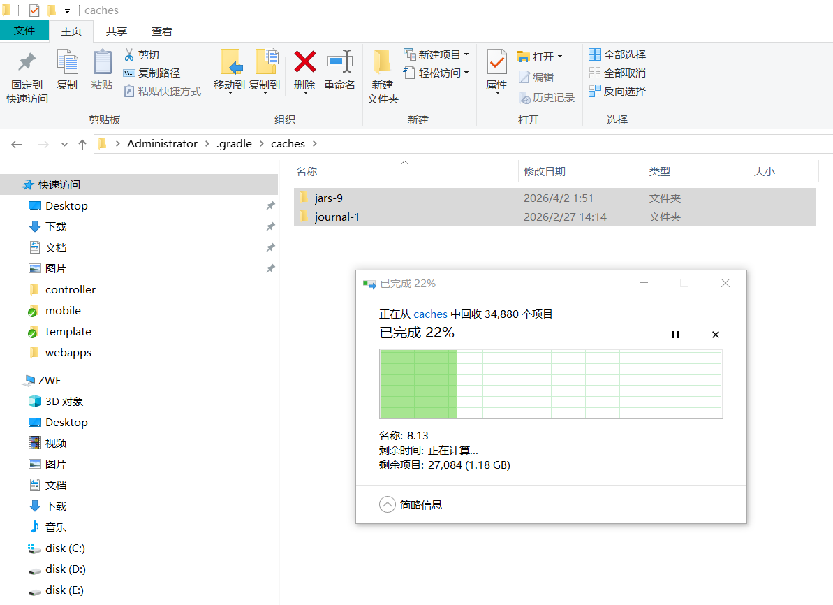Open the mobile folder in sidebar

click(63, 310)
